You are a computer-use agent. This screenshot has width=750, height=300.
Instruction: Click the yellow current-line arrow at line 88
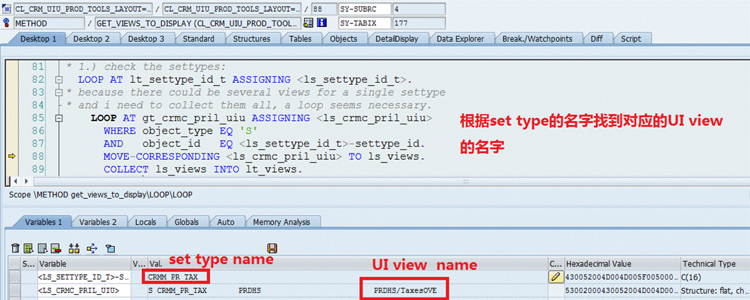pyautogui.click(x=12, y=156)
